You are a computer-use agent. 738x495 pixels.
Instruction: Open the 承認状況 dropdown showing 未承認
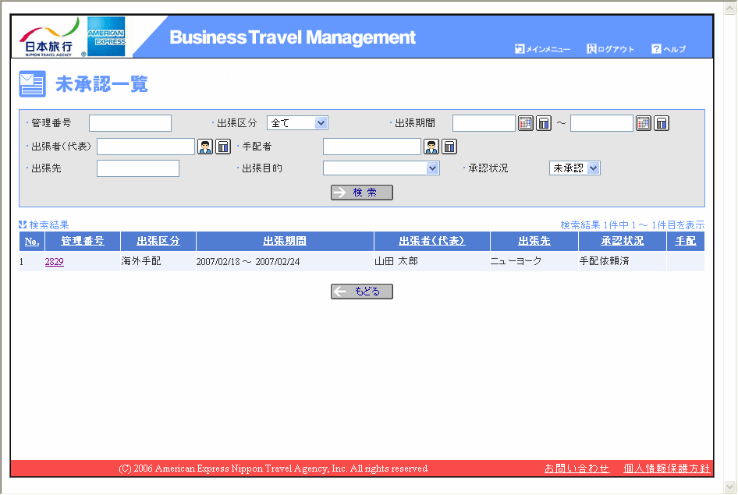(575, 168)
